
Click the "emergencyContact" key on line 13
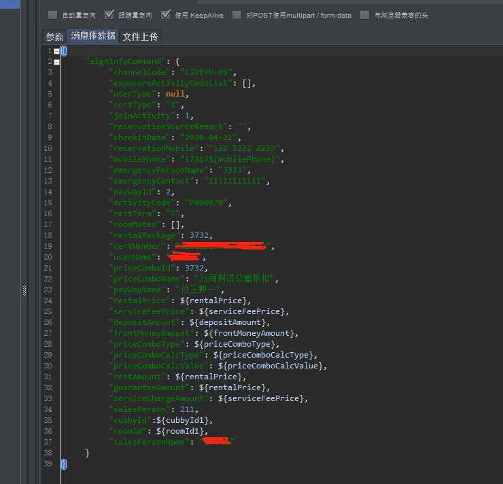point(152,181)
